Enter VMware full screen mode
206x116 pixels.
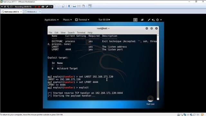[79, 6]
